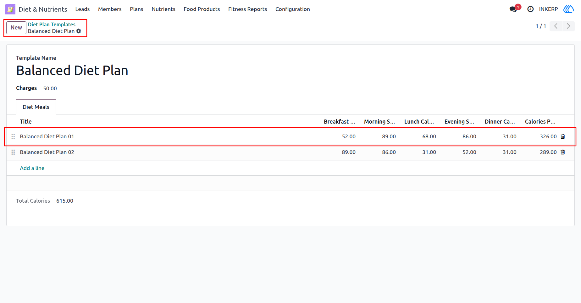Click the Evening S... column header

click(x=459, y=122)
